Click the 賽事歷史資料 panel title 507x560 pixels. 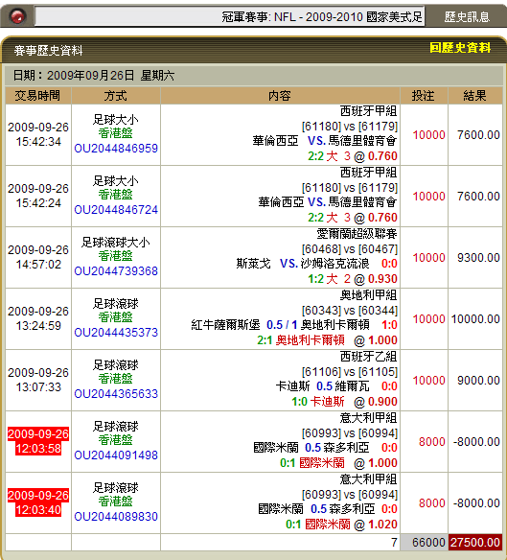pos(48,51)
